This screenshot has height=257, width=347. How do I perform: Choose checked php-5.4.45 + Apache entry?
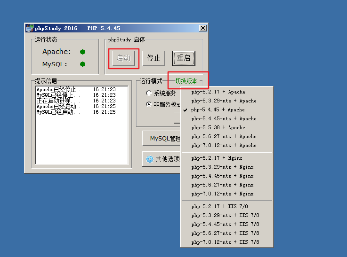(227, 110)
